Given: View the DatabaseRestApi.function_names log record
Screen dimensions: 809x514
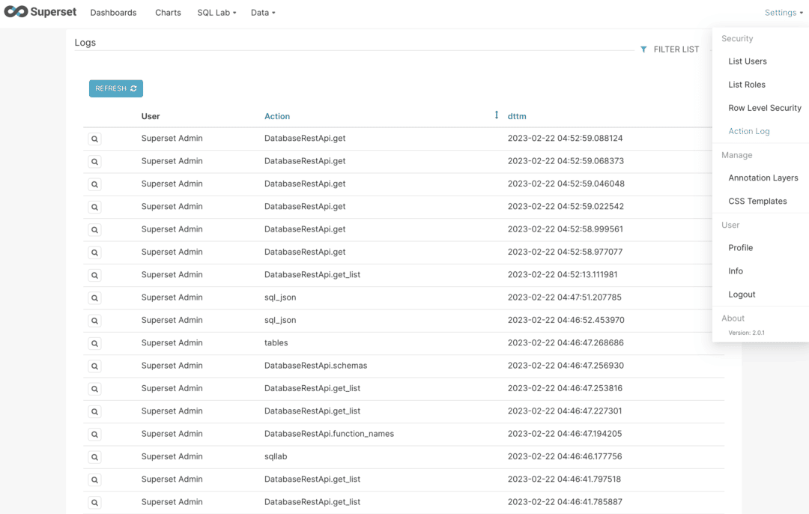Looking at the screenshot, I should coord(94,435).
